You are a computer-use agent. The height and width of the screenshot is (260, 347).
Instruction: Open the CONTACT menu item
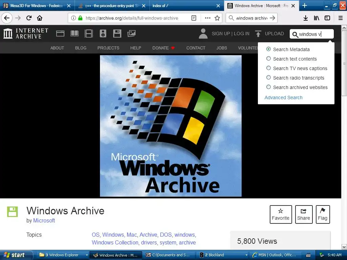point(196,48)
